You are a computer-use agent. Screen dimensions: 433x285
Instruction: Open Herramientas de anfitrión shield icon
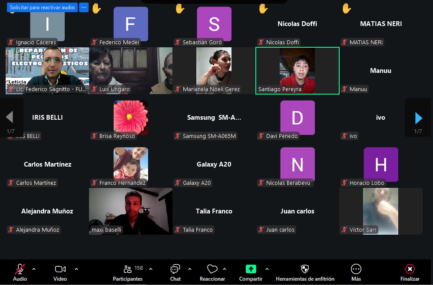click(305, 269)
